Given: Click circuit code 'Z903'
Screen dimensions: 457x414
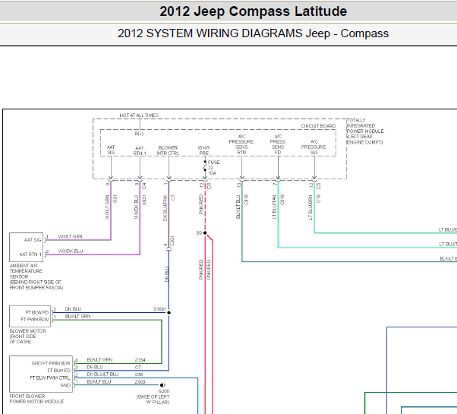Looking at the screenshot, I should pyautogui.click(x=140, y=381).
